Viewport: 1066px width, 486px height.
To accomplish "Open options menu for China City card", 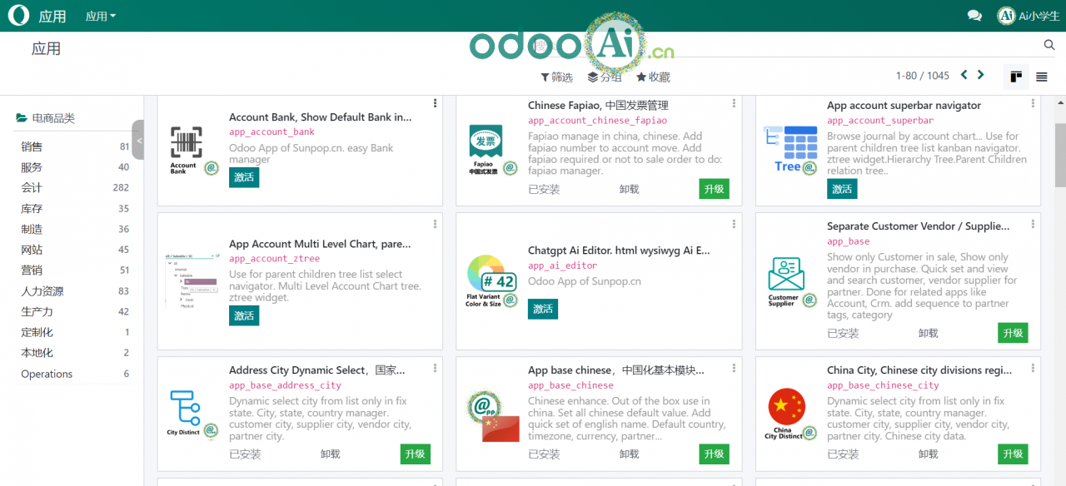I will click(x=1033, y=368).
